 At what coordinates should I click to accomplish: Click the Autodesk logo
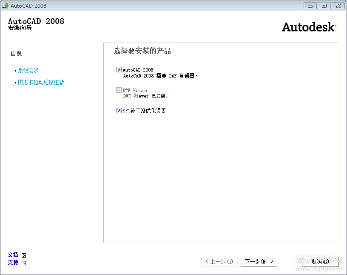pyautogui.click(x=309, y=27)
